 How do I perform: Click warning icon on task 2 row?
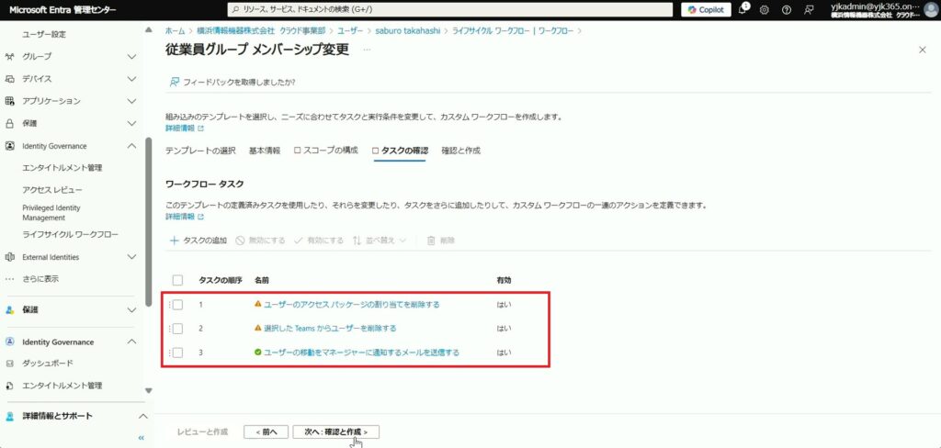[x=258, y=328]
